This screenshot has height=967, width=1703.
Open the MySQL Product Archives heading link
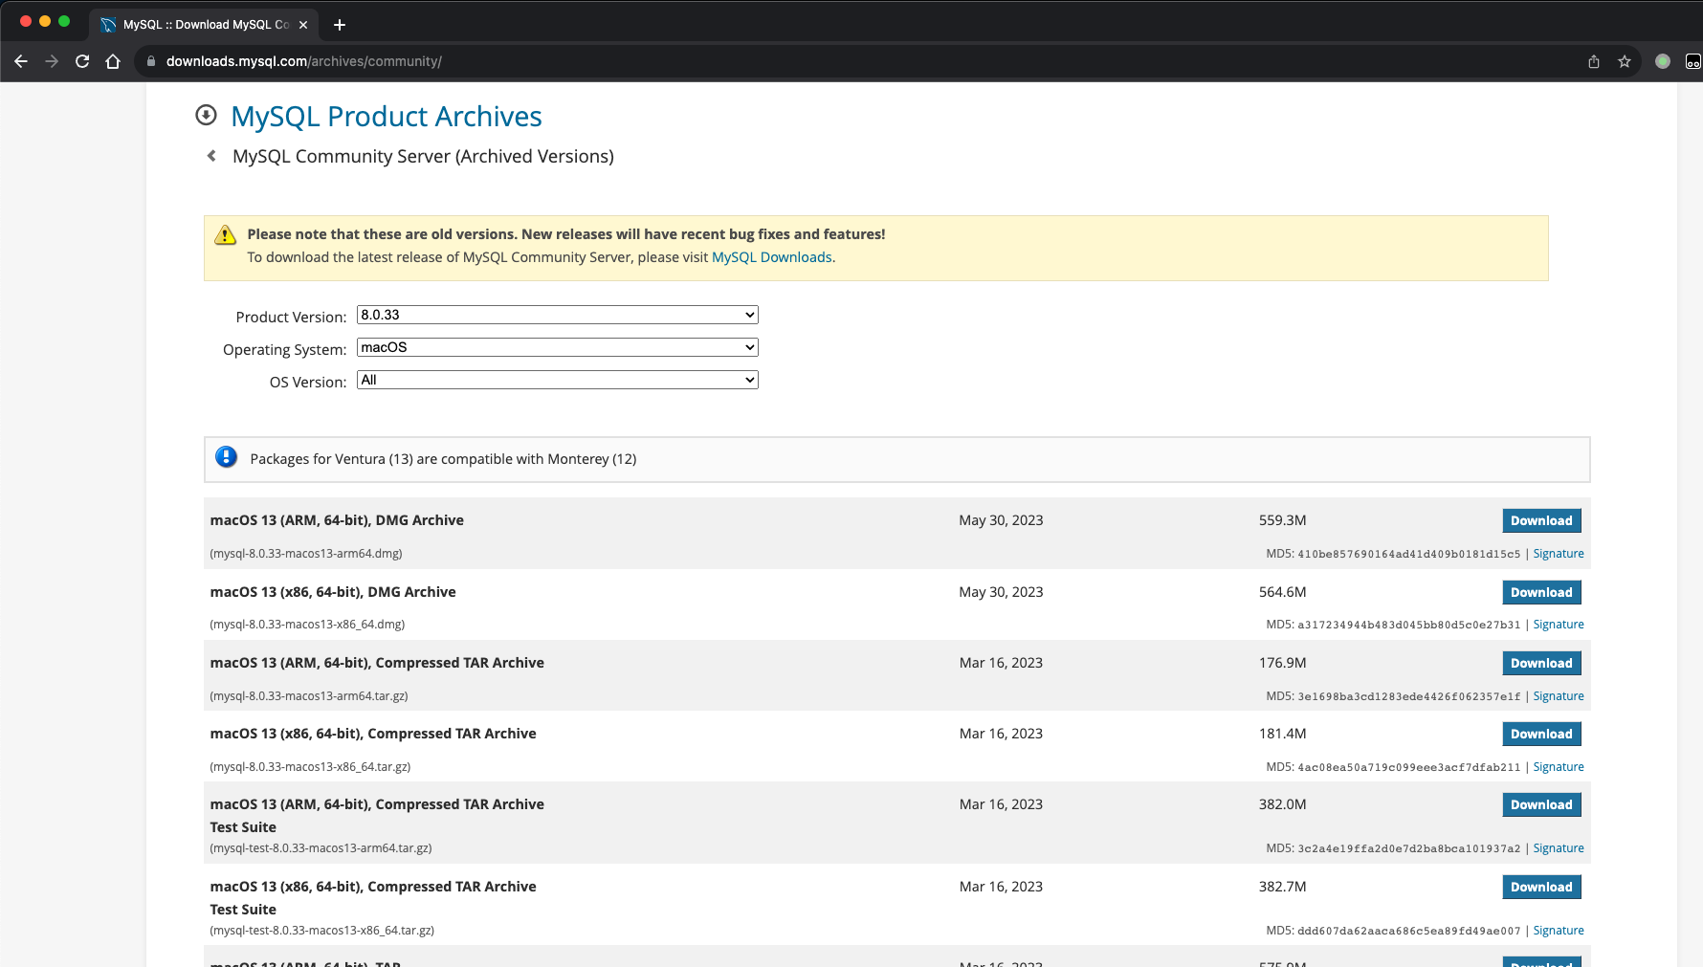tap(387, 116)
